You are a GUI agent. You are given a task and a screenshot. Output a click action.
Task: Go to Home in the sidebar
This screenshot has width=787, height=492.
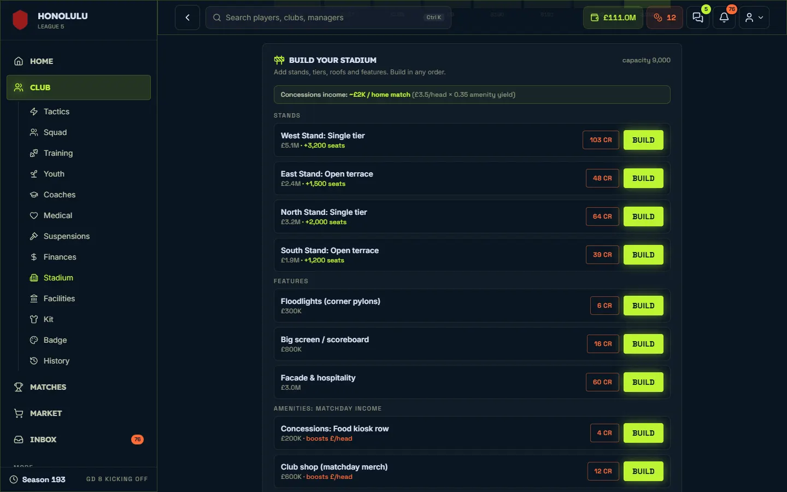[x=79, y=61]
